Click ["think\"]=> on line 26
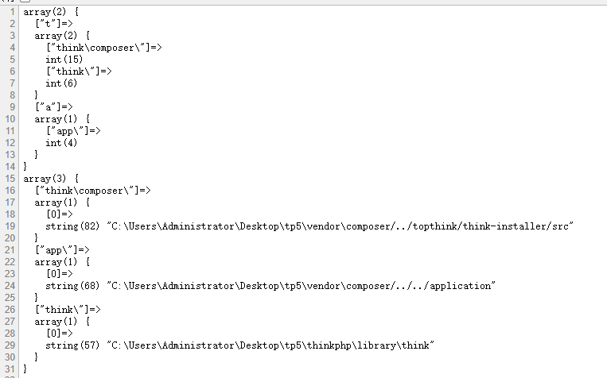Screen dimensions: 607x378 [x=68, y=310]
